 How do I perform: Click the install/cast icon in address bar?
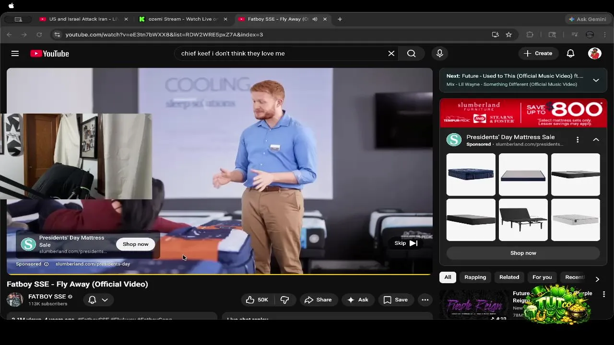point(495,34)
